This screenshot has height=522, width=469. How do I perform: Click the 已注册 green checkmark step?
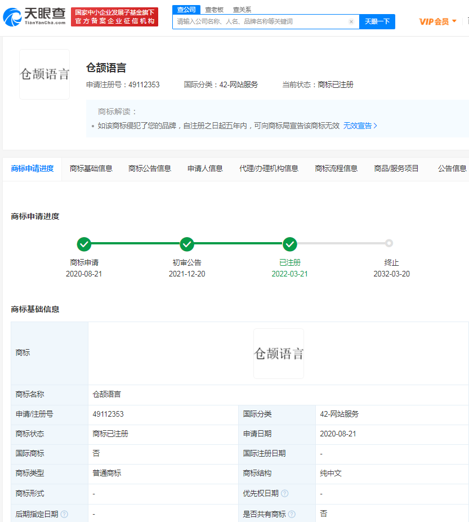tap(290, 244)
